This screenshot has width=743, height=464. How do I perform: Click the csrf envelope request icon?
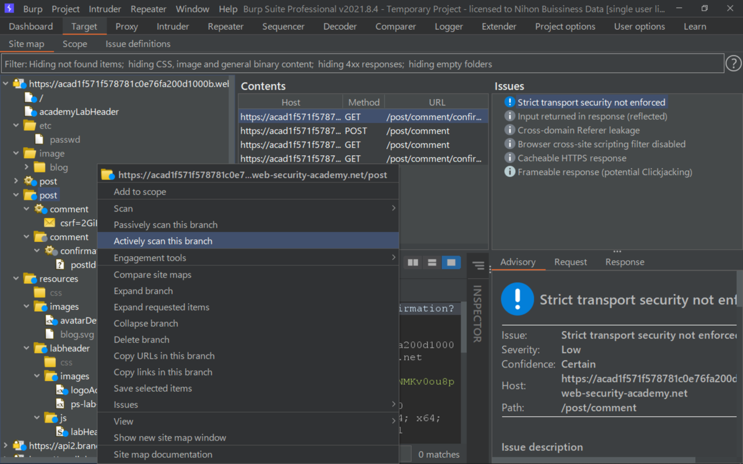point(50,223)
